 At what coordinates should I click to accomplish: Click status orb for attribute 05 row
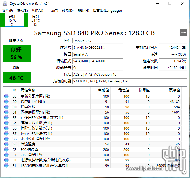(6, 96)
